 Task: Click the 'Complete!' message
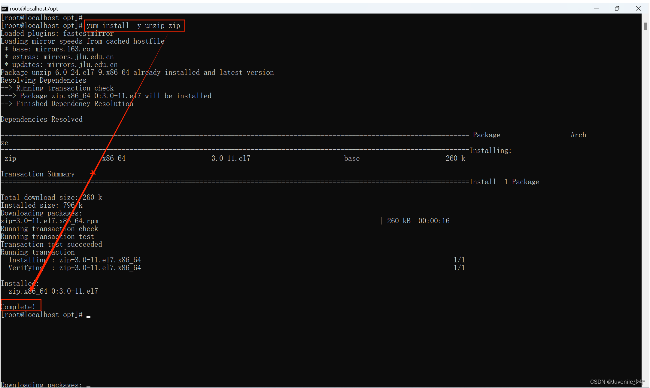pos(18,307)
